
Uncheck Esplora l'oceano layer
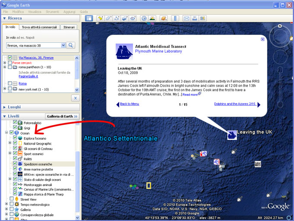(x=15, y=138)
